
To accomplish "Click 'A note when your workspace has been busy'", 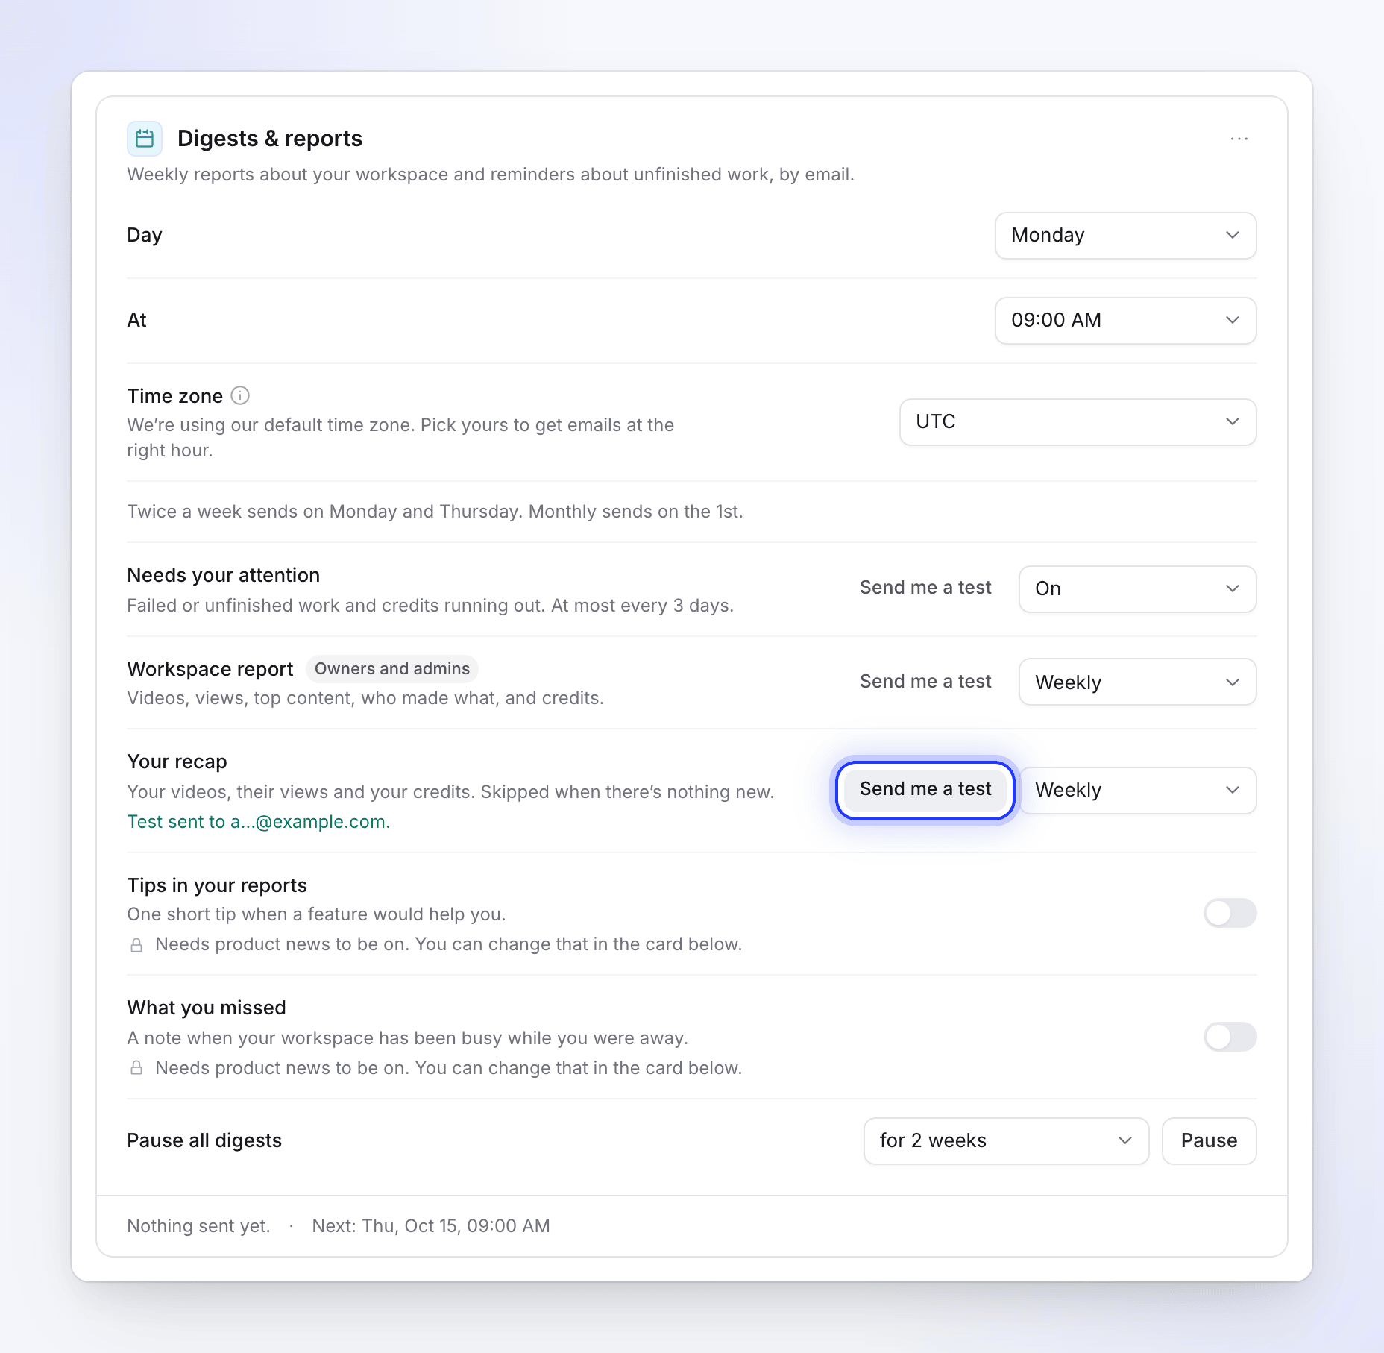I will (407, 1038).
